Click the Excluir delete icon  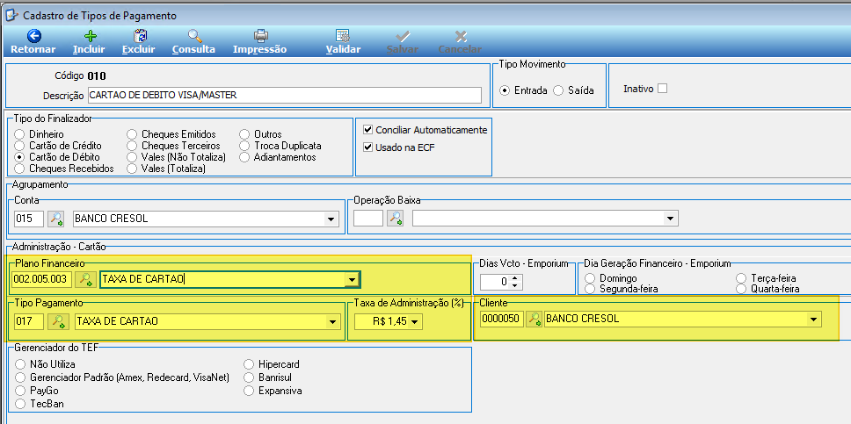point(140,36)
